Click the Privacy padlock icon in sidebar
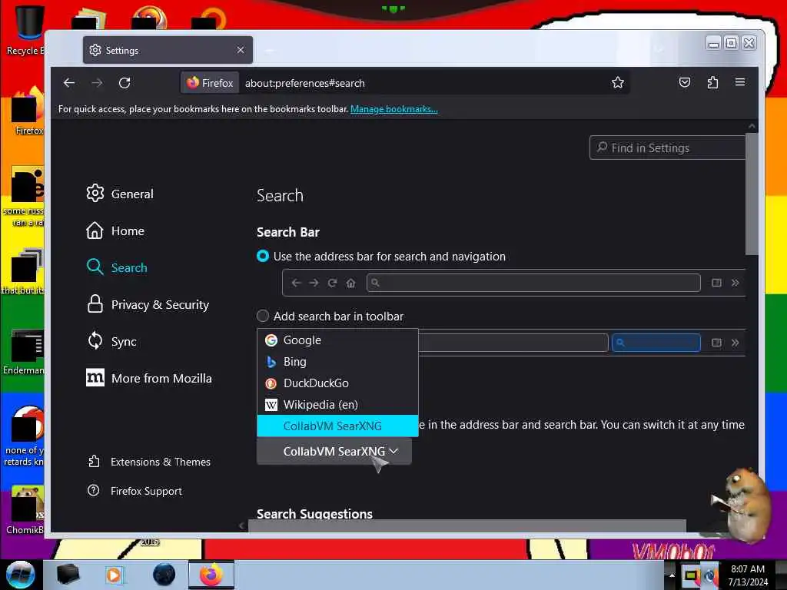This screenshot has height=590, width=787. tap(95, 304)
